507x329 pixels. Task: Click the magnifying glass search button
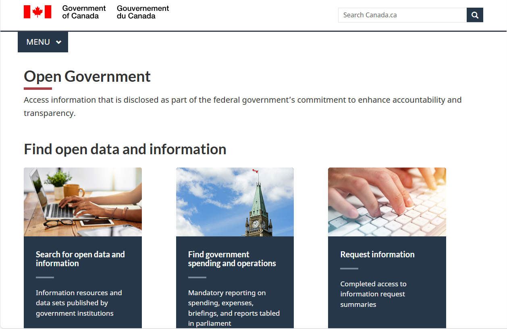pyautogui.click(x=475, y=15)
